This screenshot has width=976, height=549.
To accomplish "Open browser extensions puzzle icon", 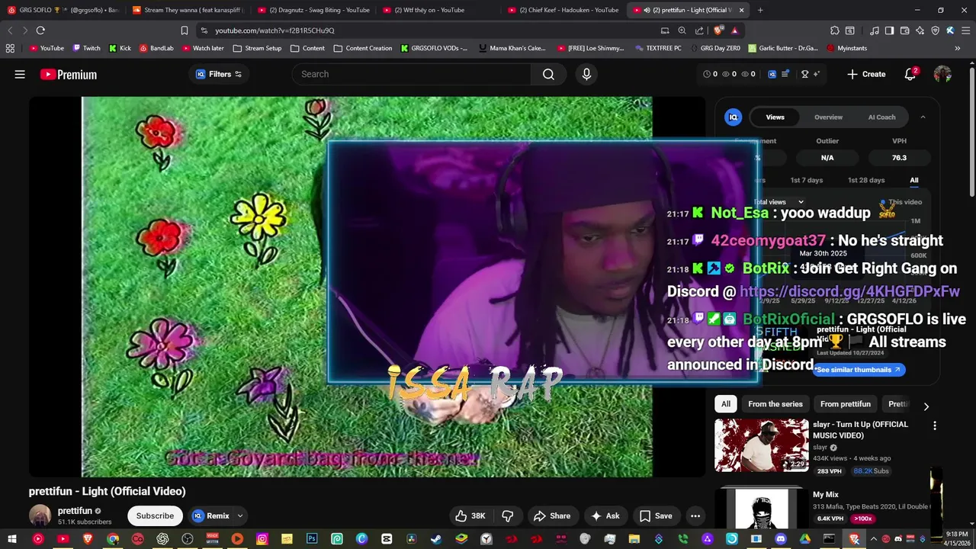I will tap(835, 30).
